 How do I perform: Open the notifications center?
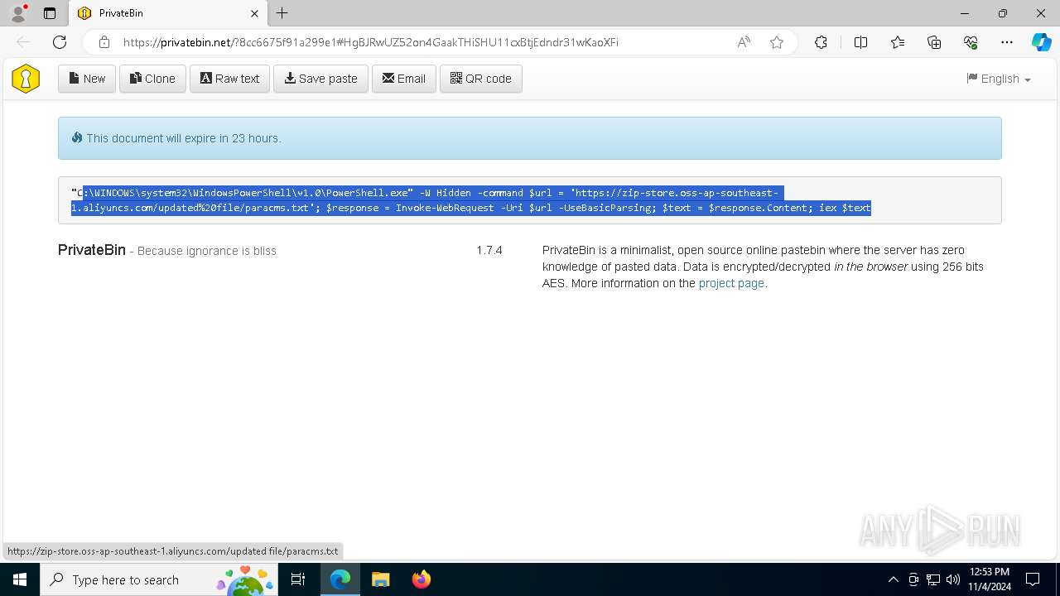click(1033, 579)
